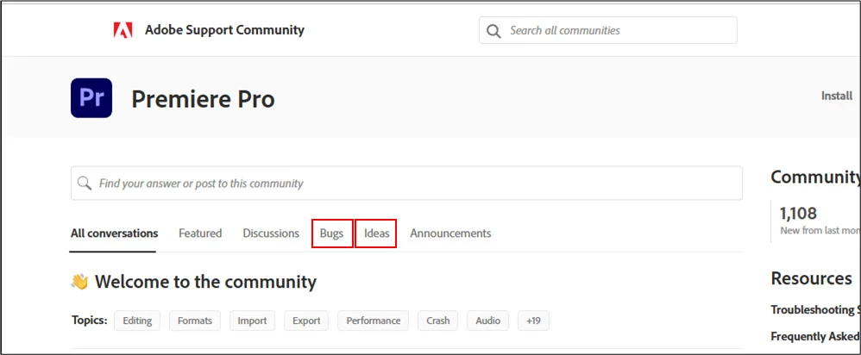Click the Welcome to the community heading
Image resolution: width=861 pixels, height=355 pixels.
tap(205, 282)
